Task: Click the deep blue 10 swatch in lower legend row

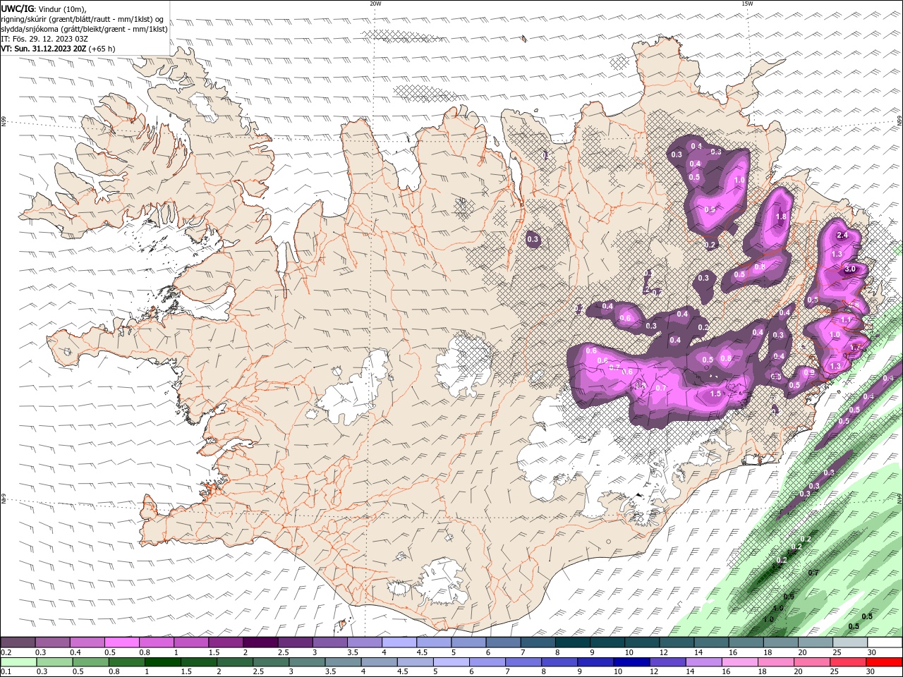Action: (631, 662)
